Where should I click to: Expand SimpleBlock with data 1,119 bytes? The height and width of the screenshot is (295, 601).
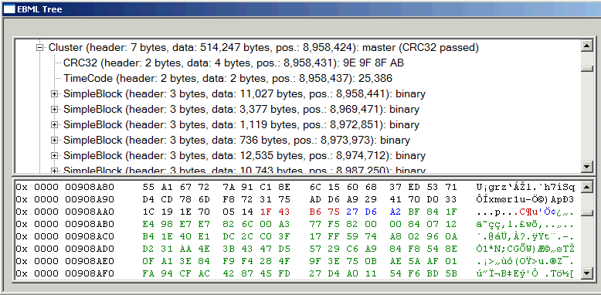tap(54, 124)
